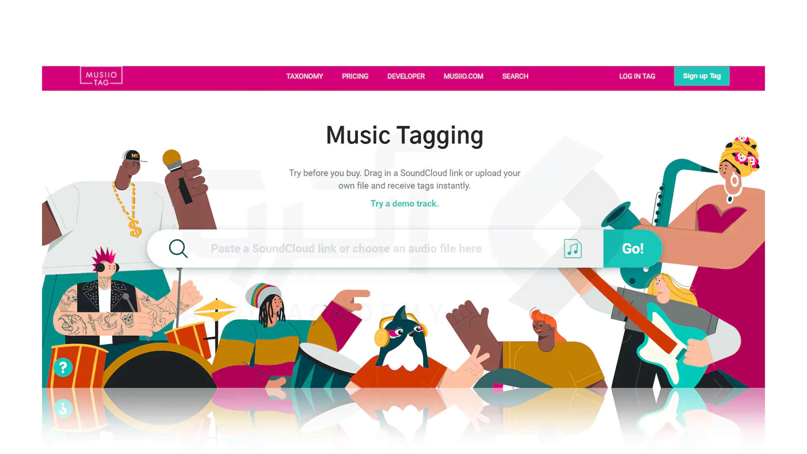This screenshot has height=454, width=807.
Task: Click the yellow cymbal illustration
Action: [216, 310]
